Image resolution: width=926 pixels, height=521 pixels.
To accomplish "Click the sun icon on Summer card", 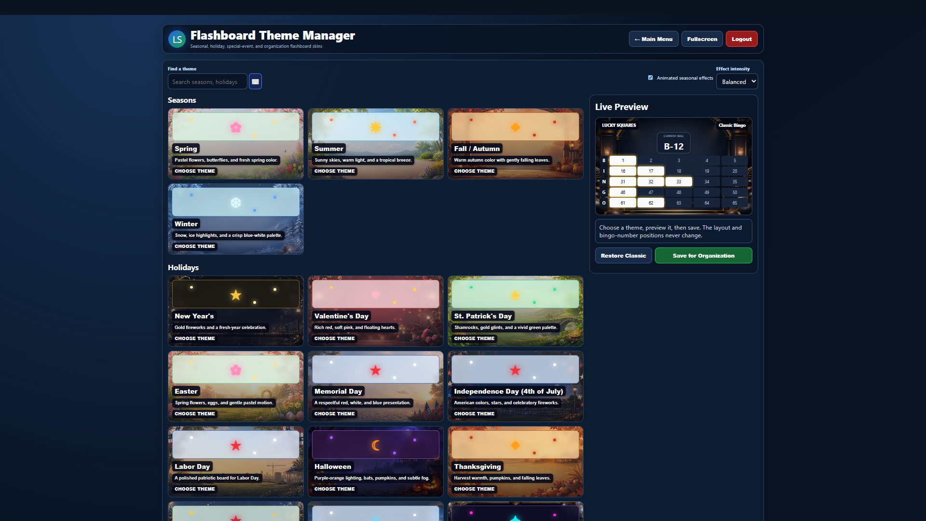I will tap(376, 127).
